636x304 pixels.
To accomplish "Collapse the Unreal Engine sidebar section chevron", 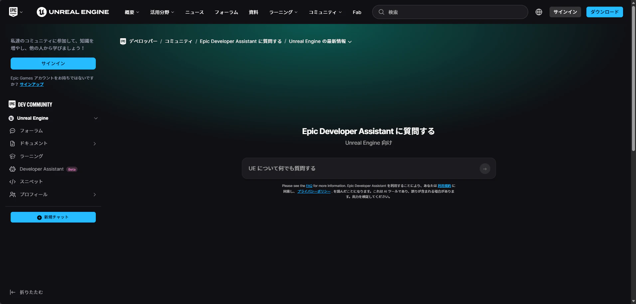I will pos(96,118).
